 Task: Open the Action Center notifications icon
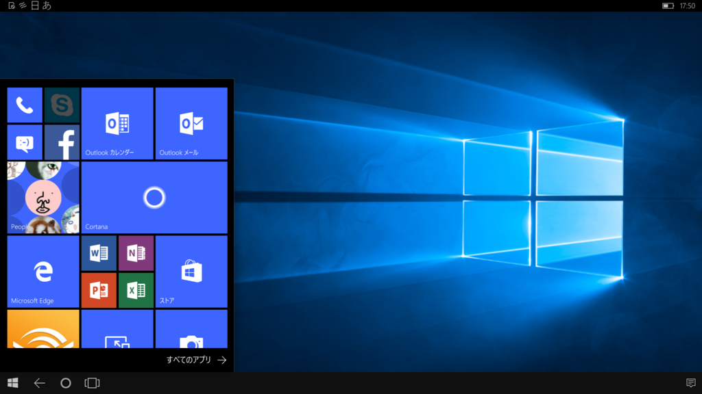point(691,383)
